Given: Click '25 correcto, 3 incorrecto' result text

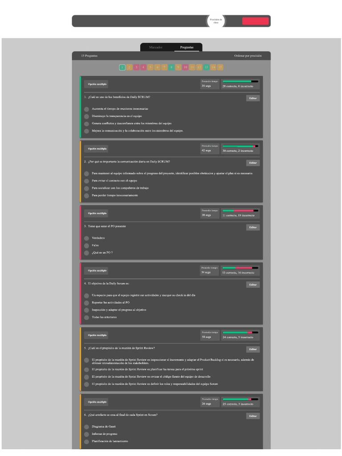Looking at the screenshot, I should 238,404.
